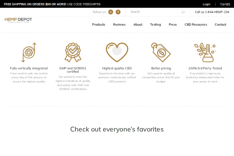Click the Login link
This screenshot has width=234, height=156.
click(x=207, y=4)
